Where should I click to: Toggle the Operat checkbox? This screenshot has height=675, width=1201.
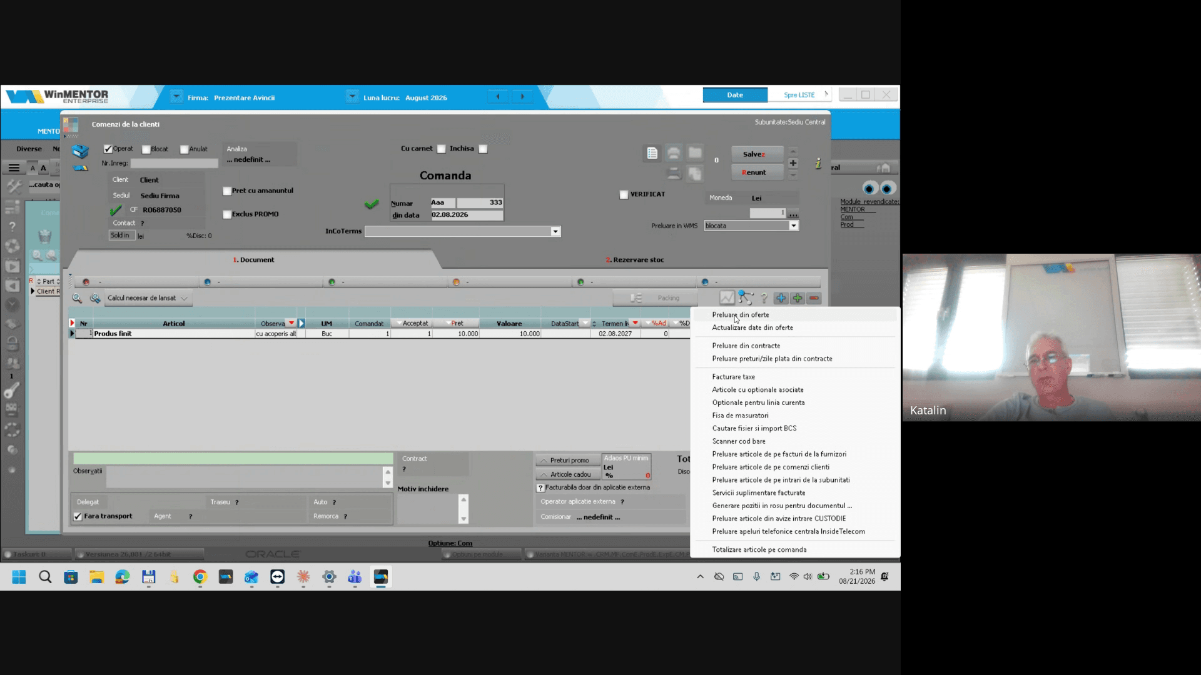[x=108, y=149]
